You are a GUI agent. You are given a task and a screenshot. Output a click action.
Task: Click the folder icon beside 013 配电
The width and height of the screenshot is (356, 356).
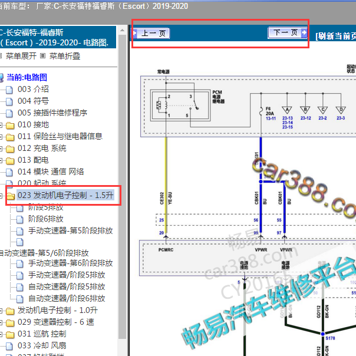(x=10, y=161)
